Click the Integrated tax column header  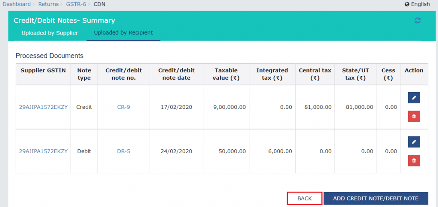click(x=272, y=74)
